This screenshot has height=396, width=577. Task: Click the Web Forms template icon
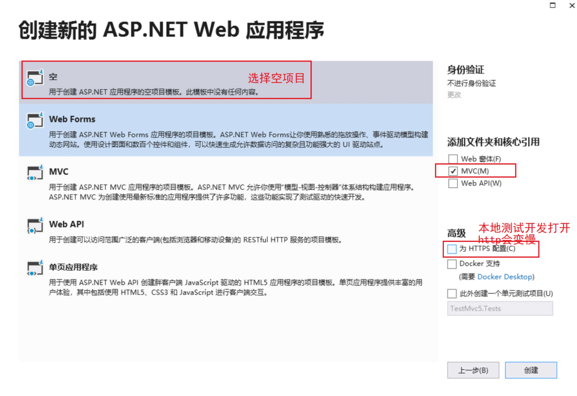(x=35, y=121)
